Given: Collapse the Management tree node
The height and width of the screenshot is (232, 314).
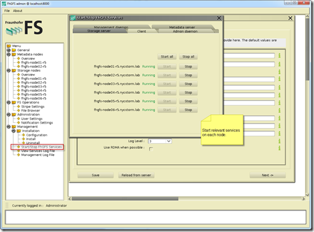Looking at the screenshot, I should (9, 127).
